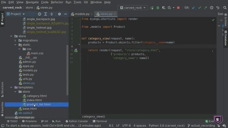Open Search Everywhere magnifier
This screenshot has height=128, width=228.
tap(225, 8)
